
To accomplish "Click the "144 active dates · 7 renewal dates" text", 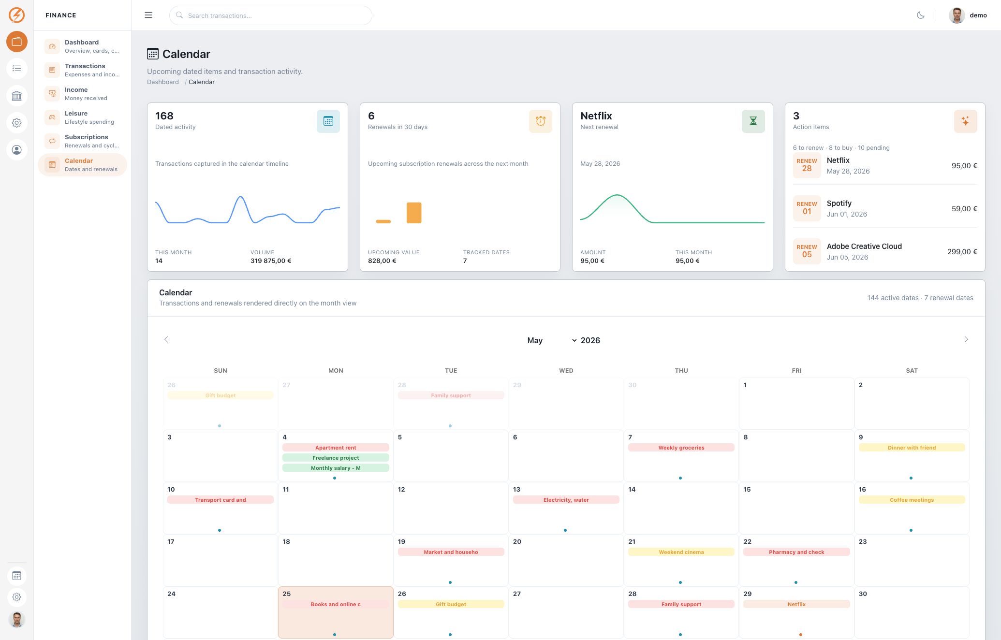I will click(920, 298).
